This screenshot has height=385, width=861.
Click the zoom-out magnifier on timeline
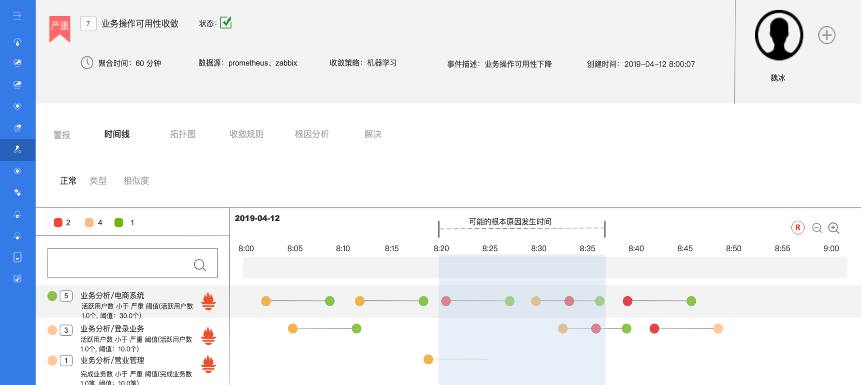(817, 228)
